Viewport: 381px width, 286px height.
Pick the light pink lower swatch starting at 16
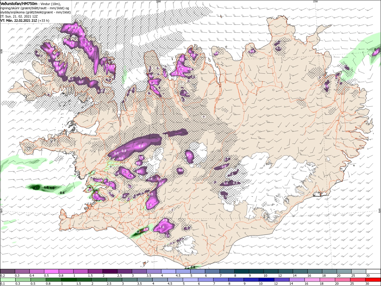pyautogui.click(x=312, y=280)
